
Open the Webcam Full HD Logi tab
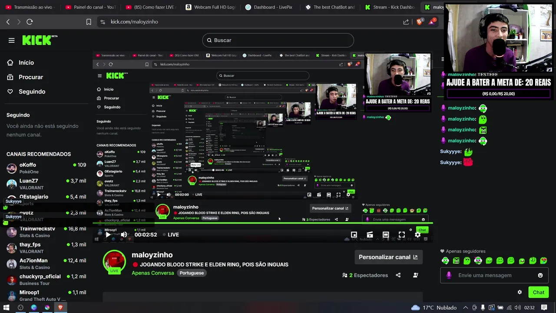[x=210, y=7]
